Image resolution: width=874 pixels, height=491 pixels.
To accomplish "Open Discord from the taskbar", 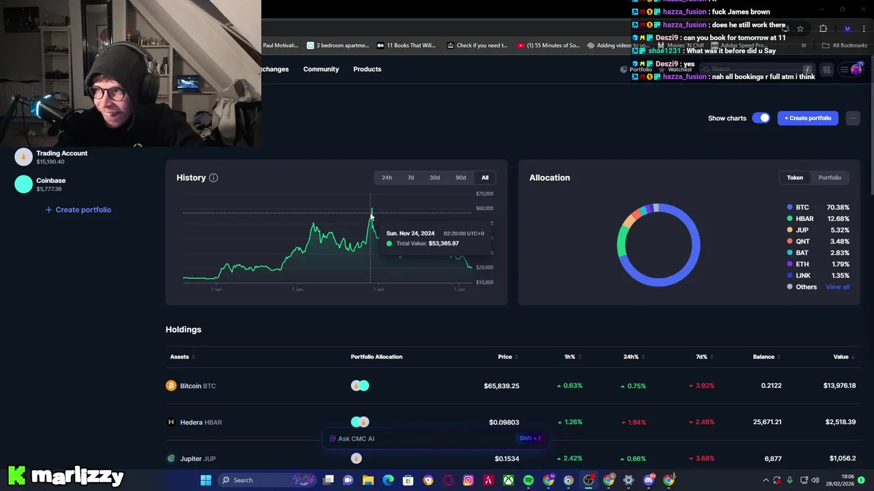I will coord(648,480).
